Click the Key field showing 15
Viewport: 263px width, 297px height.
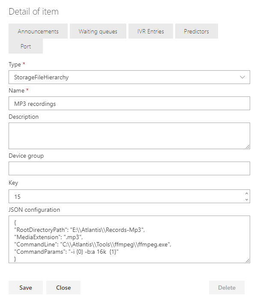tap(129, 196)
